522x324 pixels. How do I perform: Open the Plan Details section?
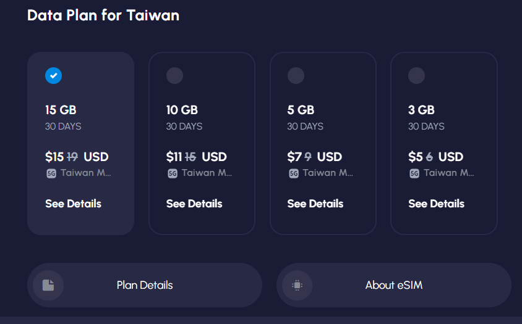click(x=145, y=285)
